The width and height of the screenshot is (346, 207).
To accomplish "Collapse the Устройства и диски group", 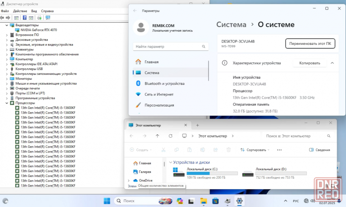I will click(170, 162).
